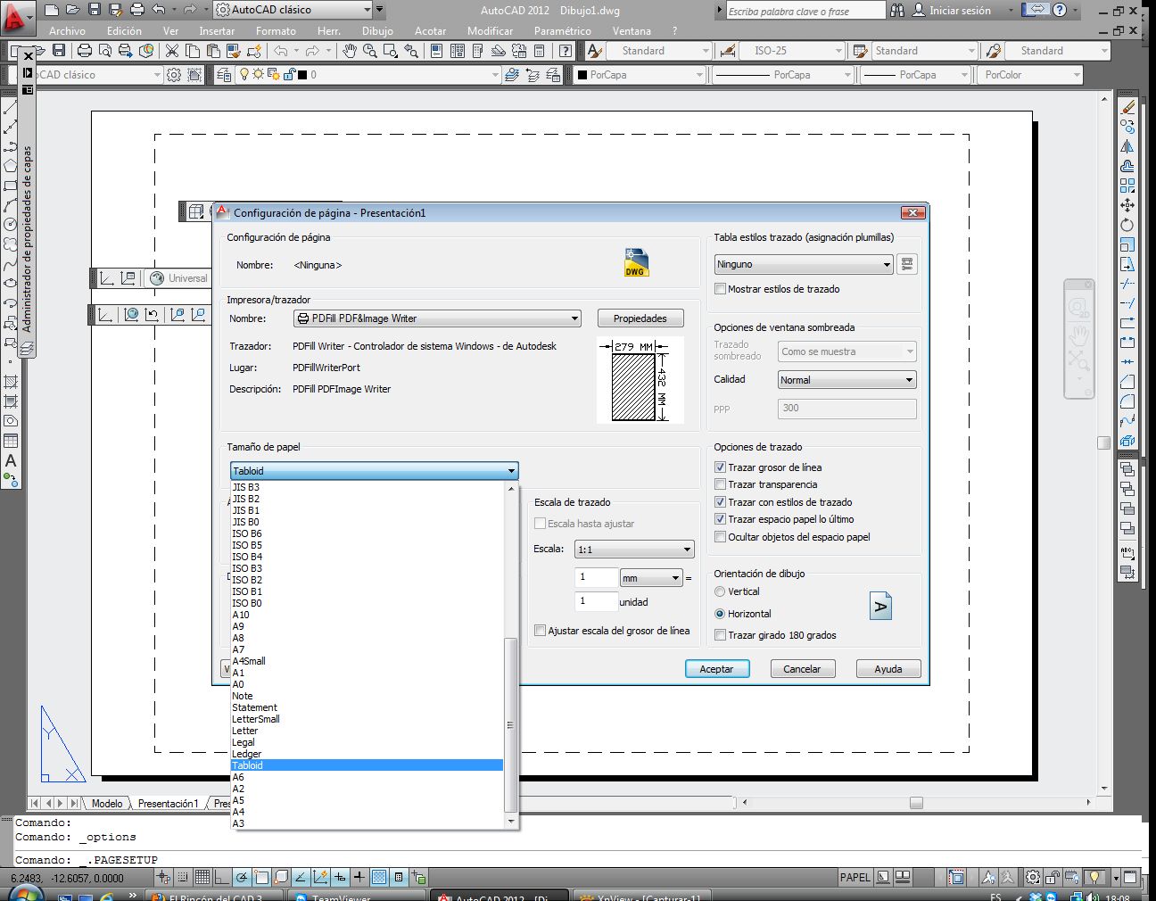The height and width of the screenshot is (901, 1156).
Task: Click Iniciar sesión link
Action: click(960, 11)
